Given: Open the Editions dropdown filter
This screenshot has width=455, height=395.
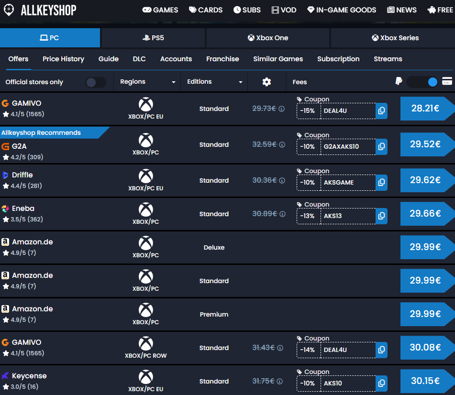Looking at the screenshot, I should tap(214, 82).
